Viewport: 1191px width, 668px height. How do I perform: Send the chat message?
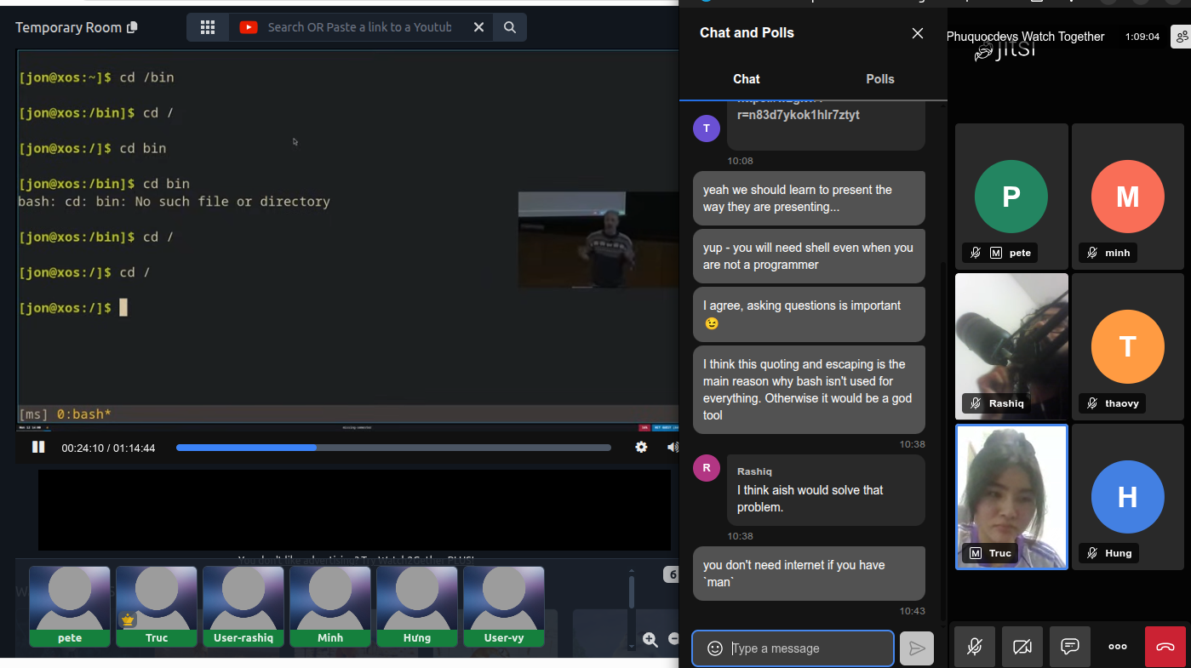click(x=916, y=648)
